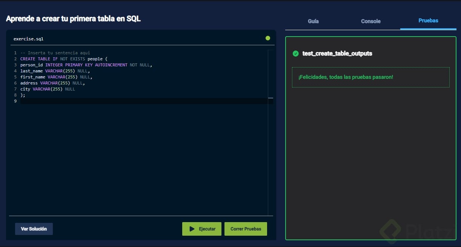The image size is (461, 247).
Task: Switch to the Guía tab
Action: 313,21
